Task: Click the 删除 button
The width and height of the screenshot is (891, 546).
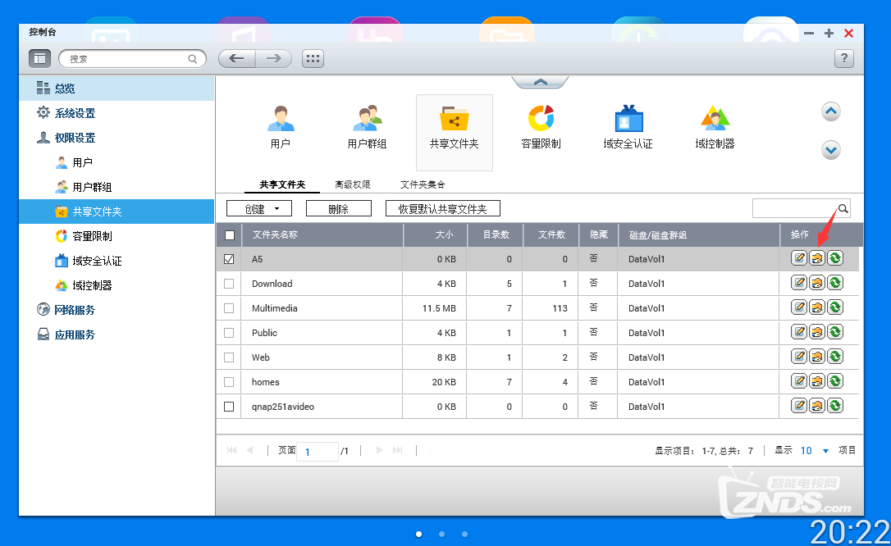Action: 339,209
